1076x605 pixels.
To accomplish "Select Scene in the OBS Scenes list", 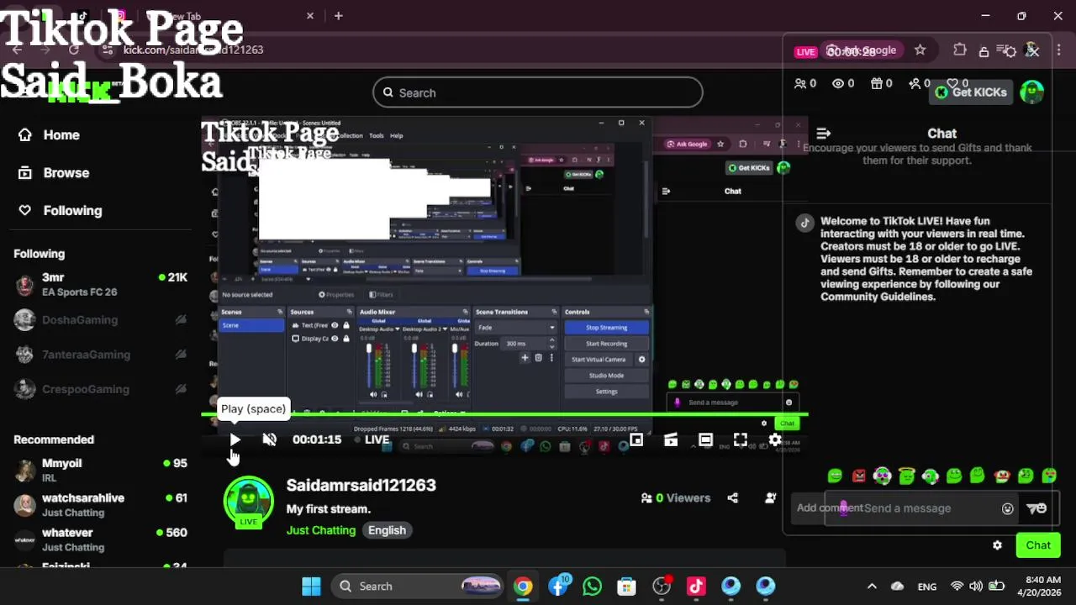I will pos(251,325).
